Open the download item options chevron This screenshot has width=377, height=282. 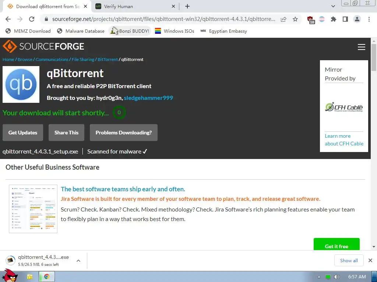[78, 261]
